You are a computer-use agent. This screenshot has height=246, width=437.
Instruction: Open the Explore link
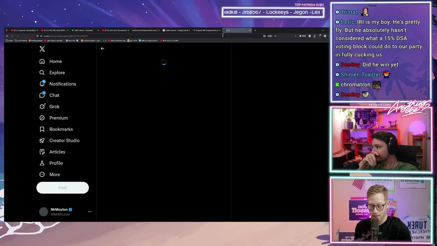[x=57, y=73]
